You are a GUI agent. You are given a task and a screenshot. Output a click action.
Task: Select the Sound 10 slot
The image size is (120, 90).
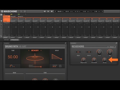pos(72,20)
